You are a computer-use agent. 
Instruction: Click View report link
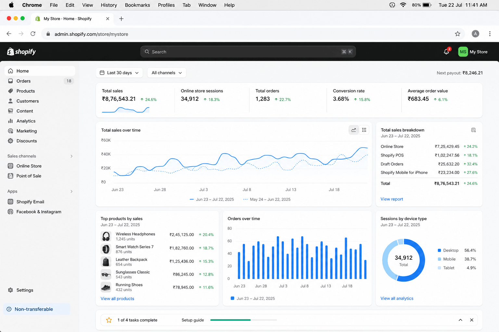(392, 199)
